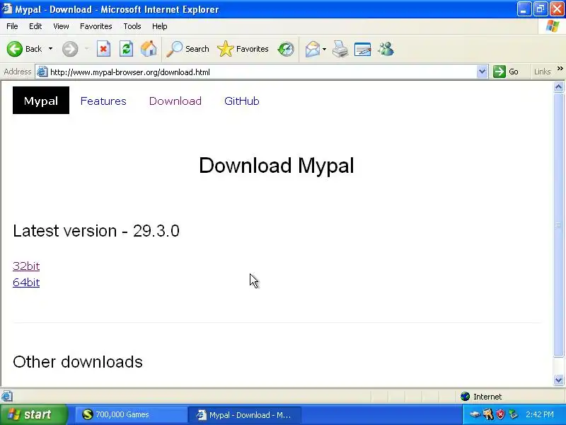Open the Features page link

pos(103,101)
